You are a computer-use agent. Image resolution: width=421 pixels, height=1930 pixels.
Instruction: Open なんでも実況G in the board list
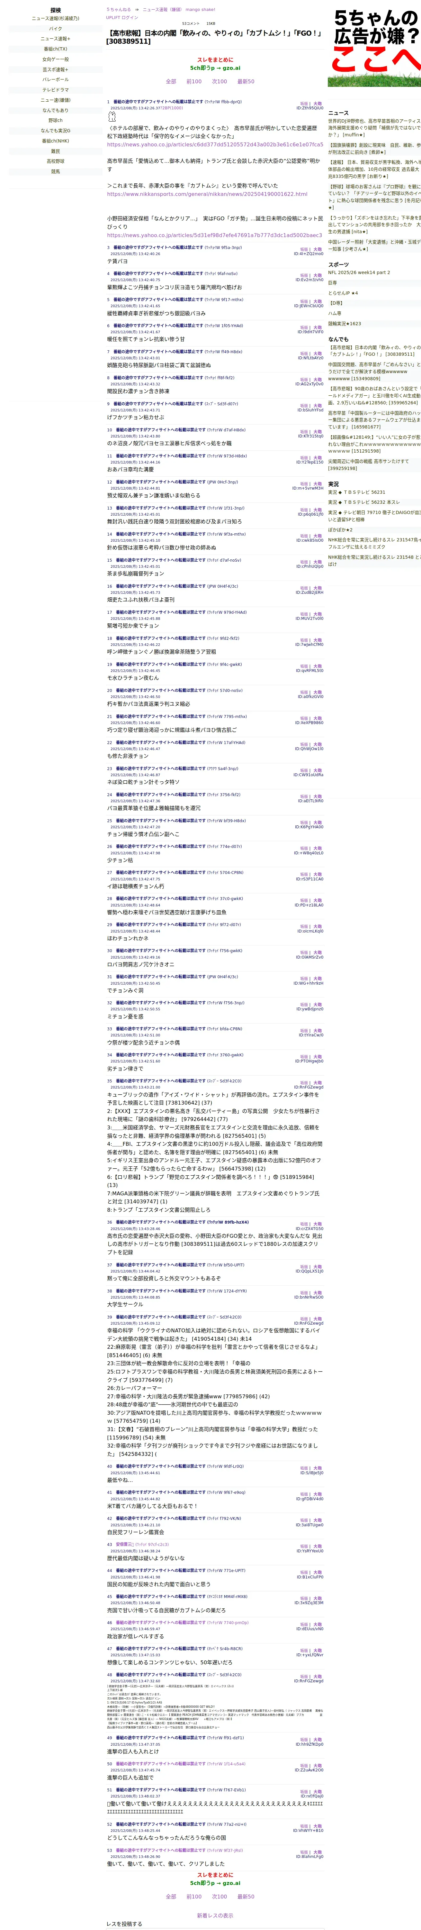tap(55, 130)
